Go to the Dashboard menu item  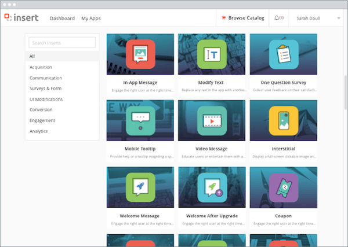[62, 19]
